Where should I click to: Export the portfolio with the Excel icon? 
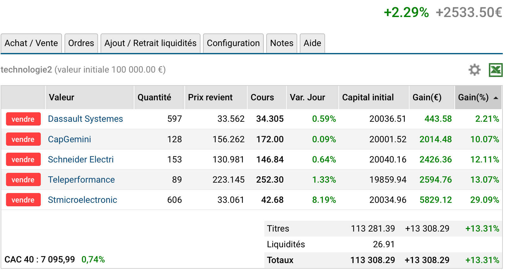(x=496, y=70)
